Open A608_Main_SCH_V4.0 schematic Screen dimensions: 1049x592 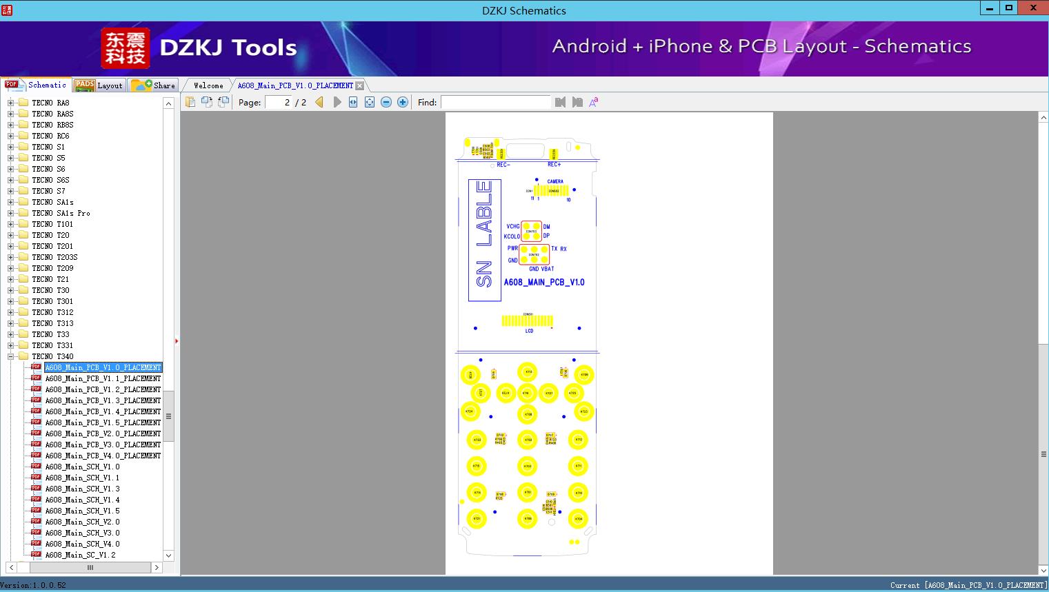click(82, 544)
